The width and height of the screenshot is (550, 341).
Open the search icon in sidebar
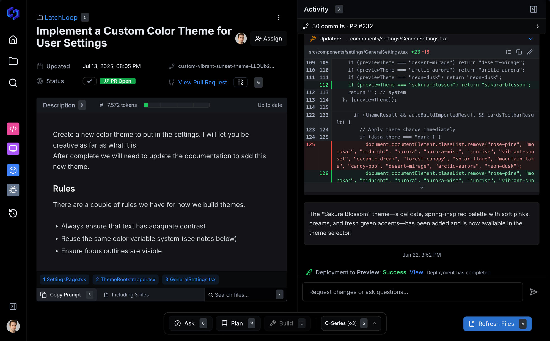tap(13, 83)
